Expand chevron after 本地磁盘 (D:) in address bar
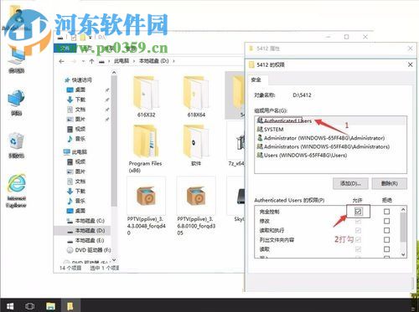This screenshot has height=312, width=419. click(173, 61)
